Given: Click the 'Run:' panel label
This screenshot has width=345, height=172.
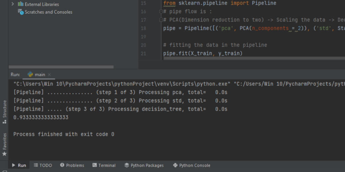Looking at the screenshot, I should point(15,75).
